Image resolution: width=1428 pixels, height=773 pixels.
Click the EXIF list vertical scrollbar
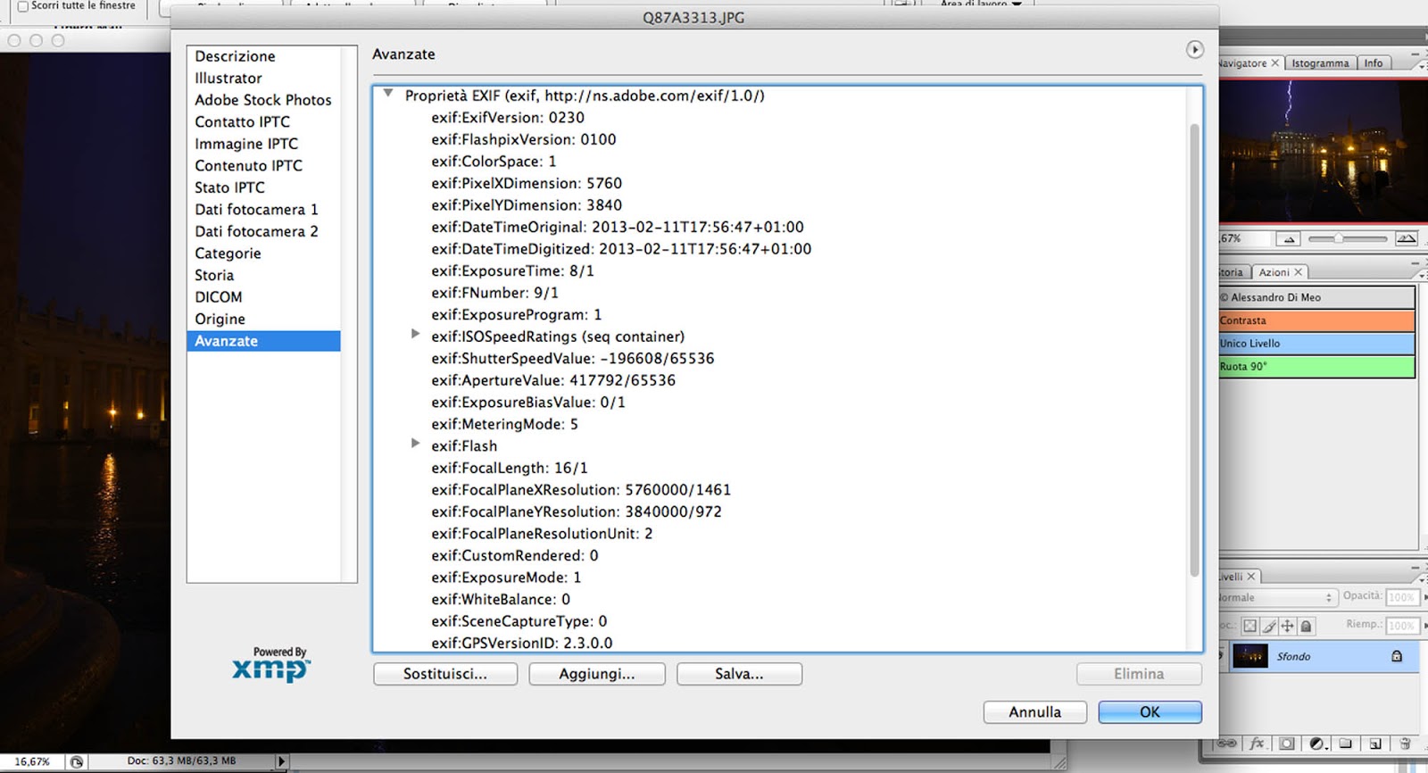point(1194,350)
